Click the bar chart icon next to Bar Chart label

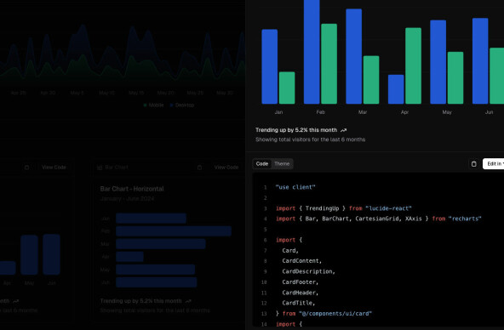[x=100, y=168]
